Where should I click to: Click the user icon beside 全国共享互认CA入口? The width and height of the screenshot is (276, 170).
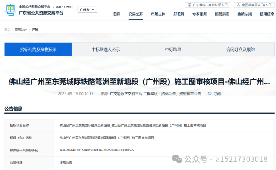pos(238,5)
